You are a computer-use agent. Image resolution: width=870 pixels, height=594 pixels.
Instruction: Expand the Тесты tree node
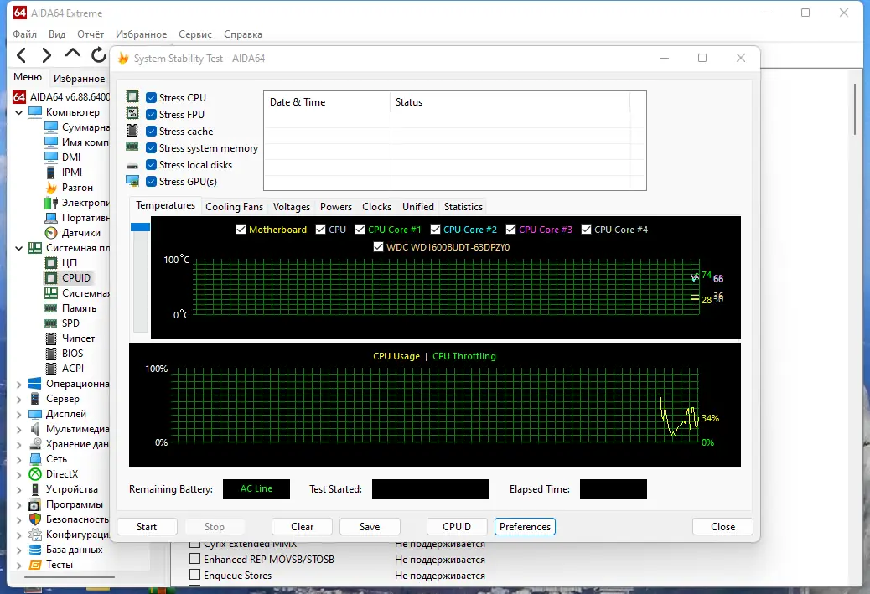[x=19, y=565]
